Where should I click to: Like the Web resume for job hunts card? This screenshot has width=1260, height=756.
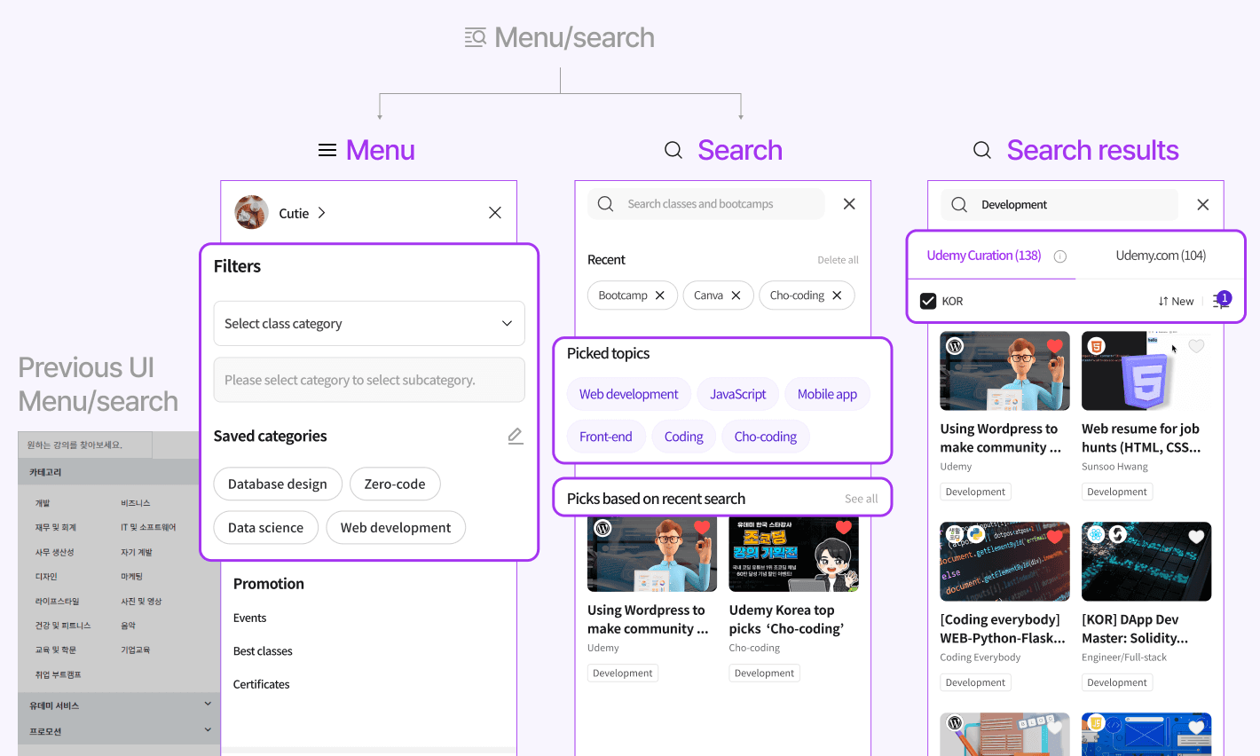click(1196, 346)
